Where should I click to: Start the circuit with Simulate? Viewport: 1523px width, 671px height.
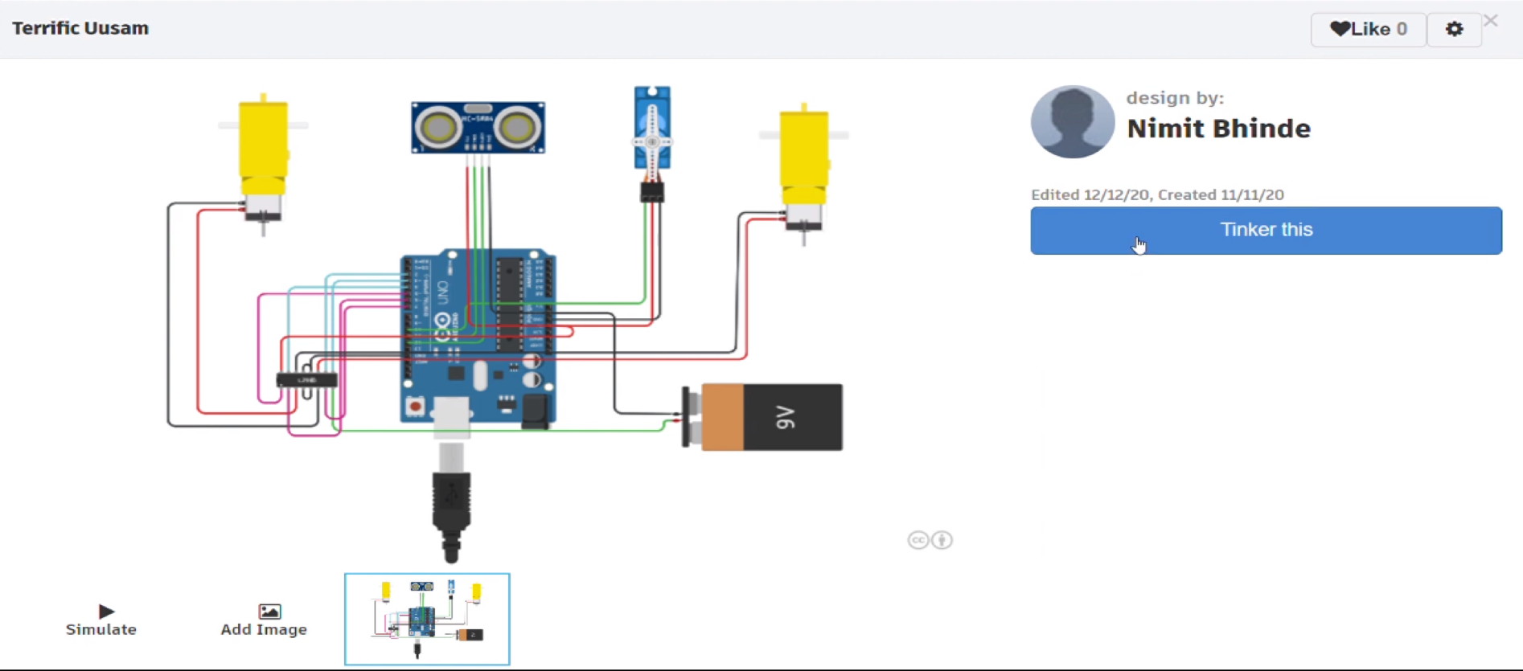[101, 620]
